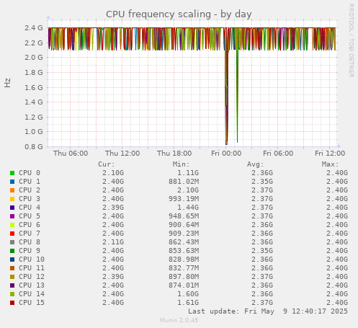Click the deep frequency dip near Fri 00:00
Screen dimensions: 358x328
point(226,96)
